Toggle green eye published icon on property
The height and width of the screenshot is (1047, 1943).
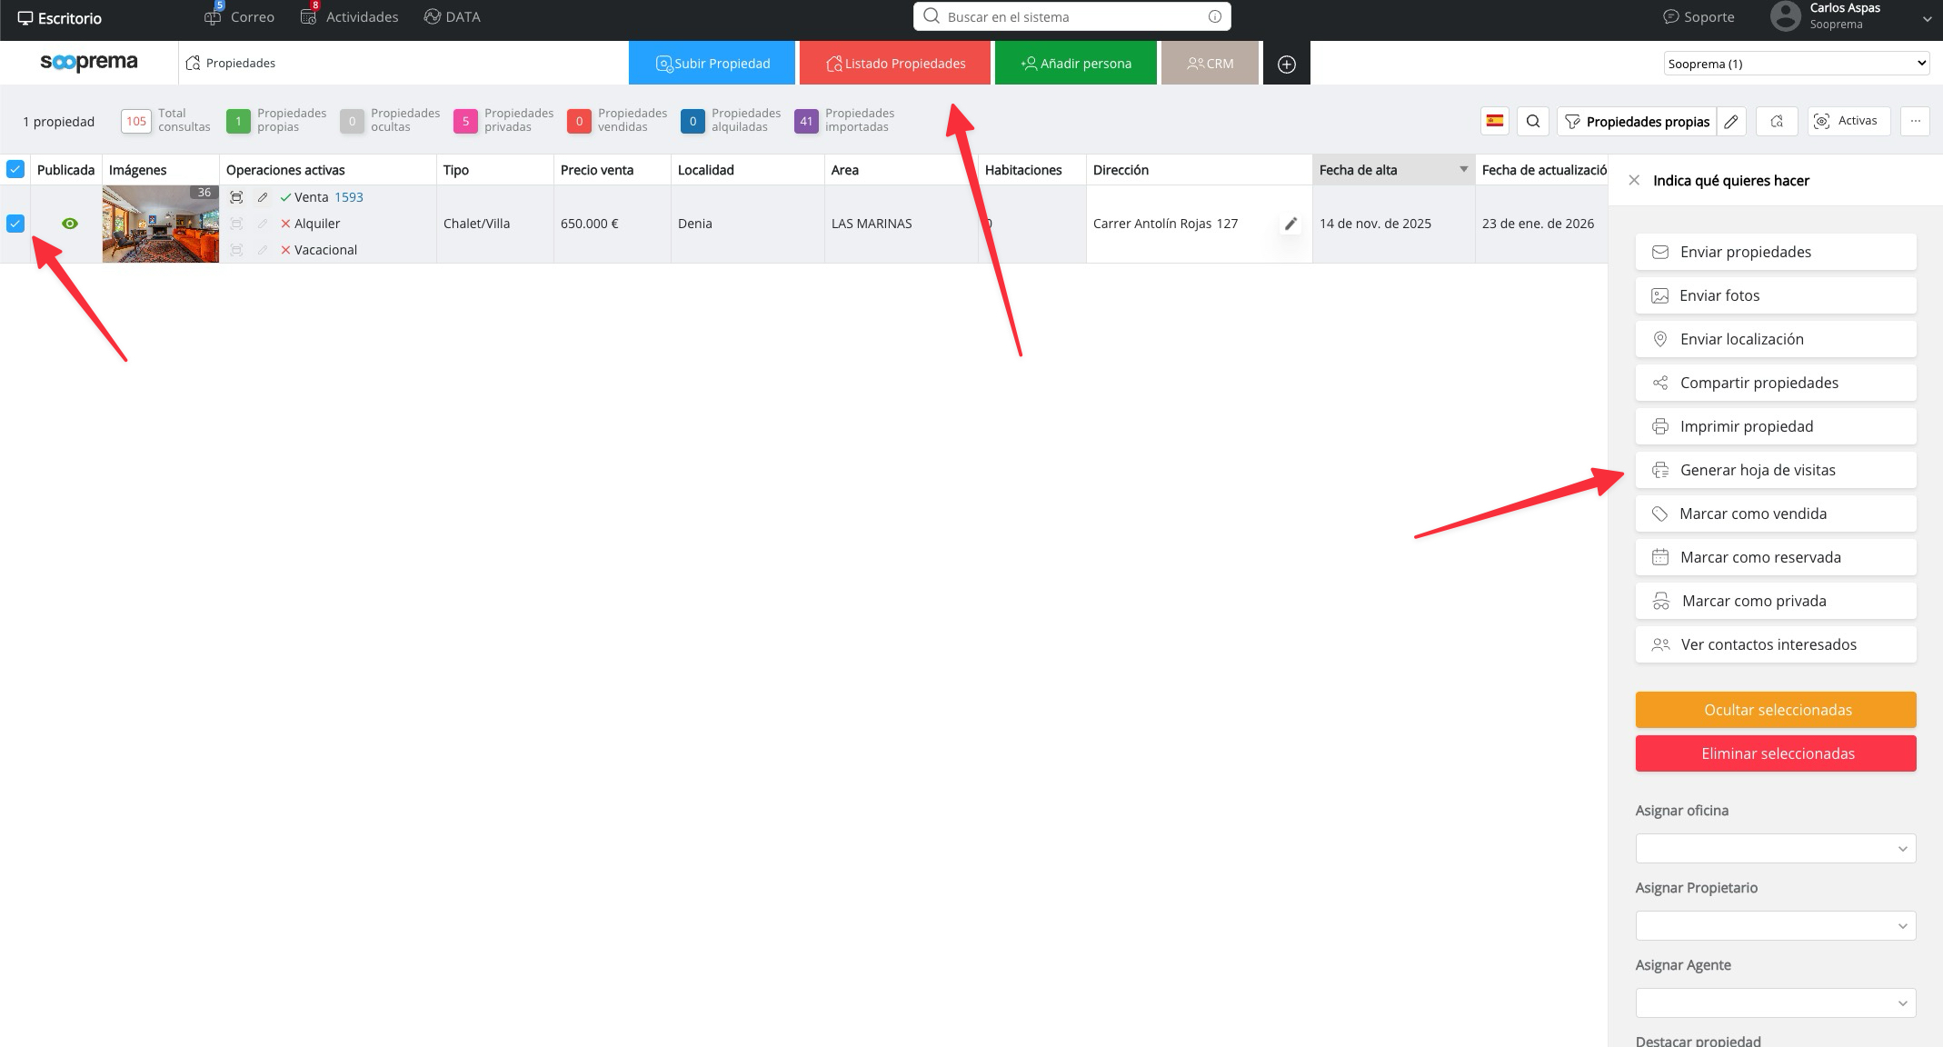point(69,224)
